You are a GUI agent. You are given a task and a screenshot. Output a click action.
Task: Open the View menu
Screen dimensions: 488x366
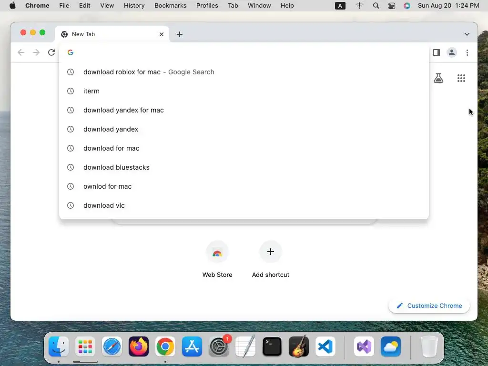pyautogui.click(x=107, y=6)
